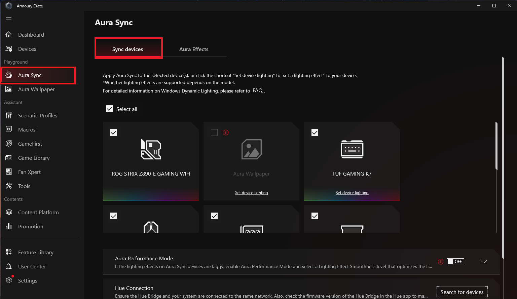Uncheck the ROG STRIX Z890-E GAMING WIFI checkbox
The image size is (517, 299).
pyautogui.click(x=114, y=133)
